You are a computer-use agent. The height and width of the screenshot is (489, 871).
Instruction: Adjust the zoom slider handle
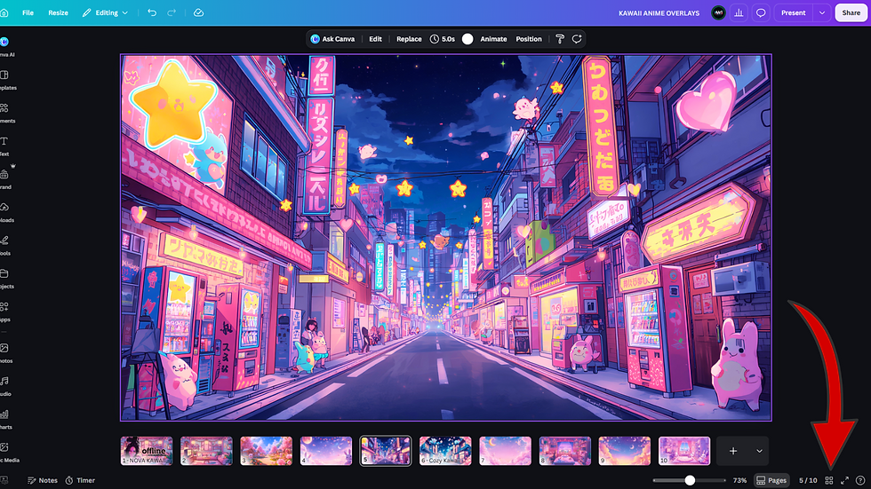tap(690, 480)
